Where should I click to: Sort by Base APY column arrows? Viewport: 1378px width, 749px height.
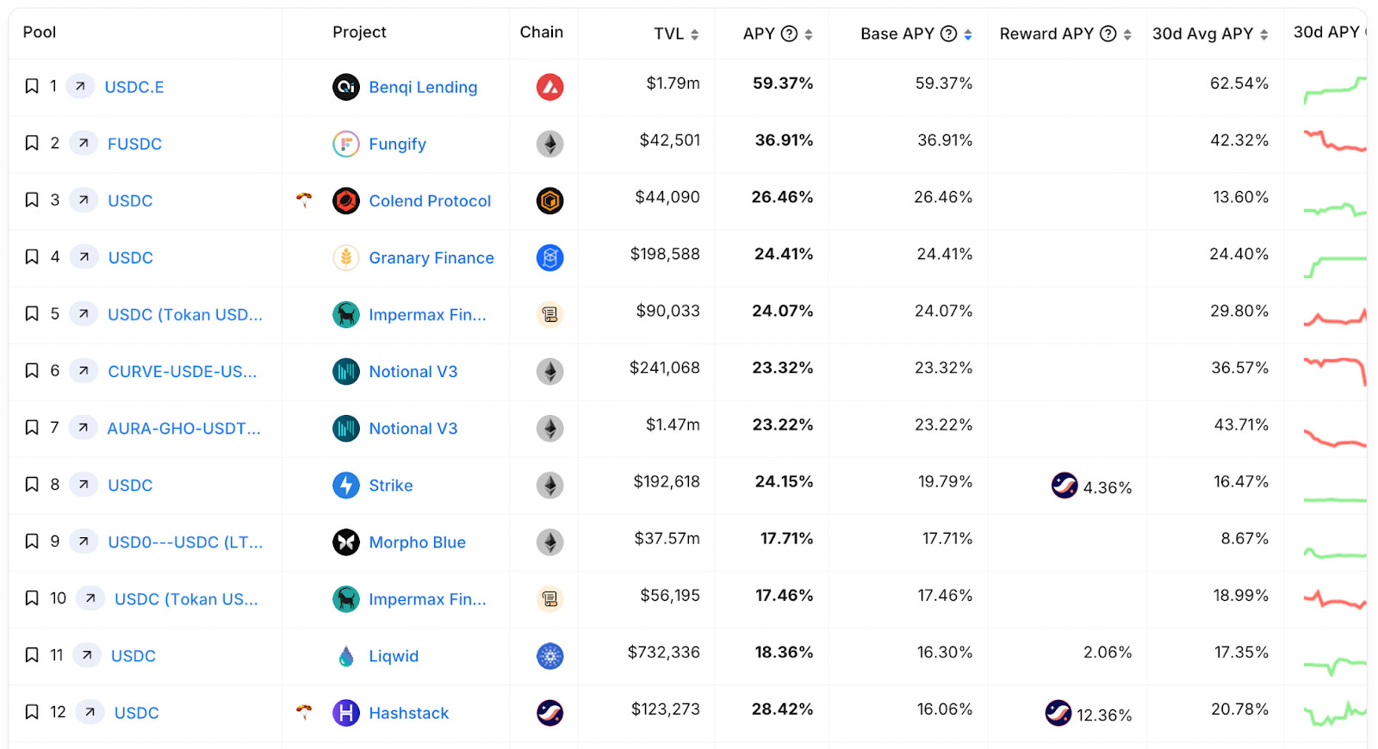[968, 34]
